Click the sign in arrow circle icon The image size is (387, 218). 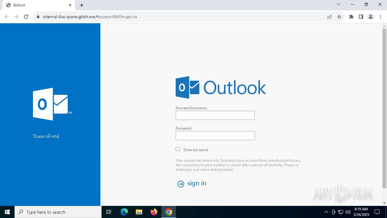(181, 184)
